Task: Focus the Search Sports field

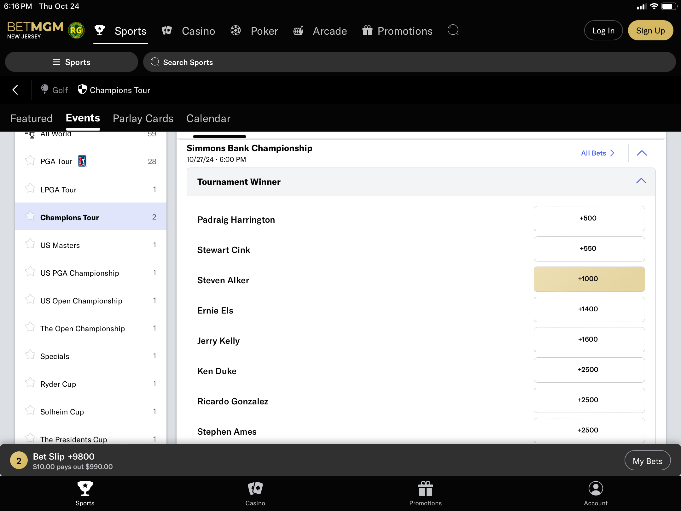Action: click(409, 62)
